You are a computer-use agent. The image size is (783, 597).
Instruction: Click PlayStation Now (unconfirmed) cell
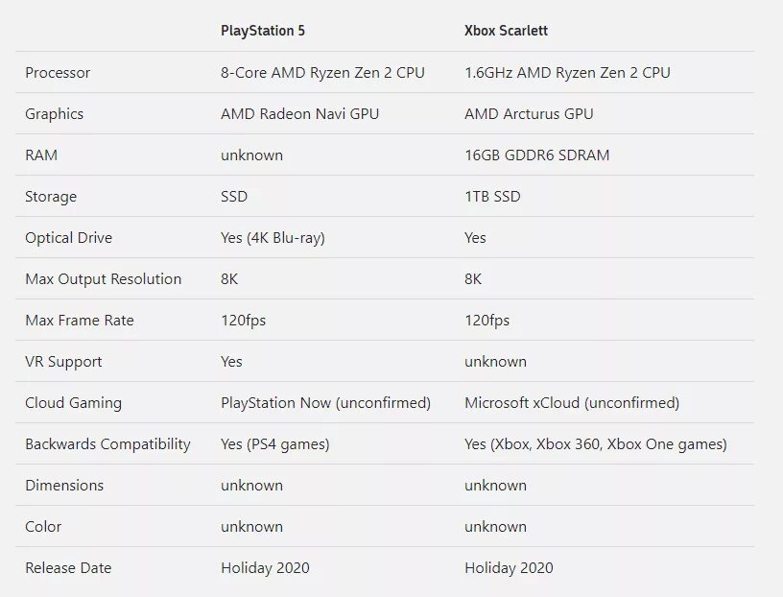coord(325,403)
